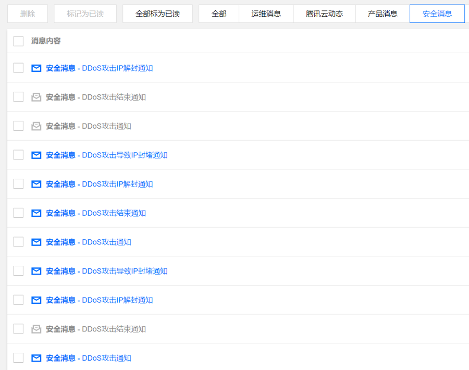Switch to the 运维消息 tab

point(266,14)
